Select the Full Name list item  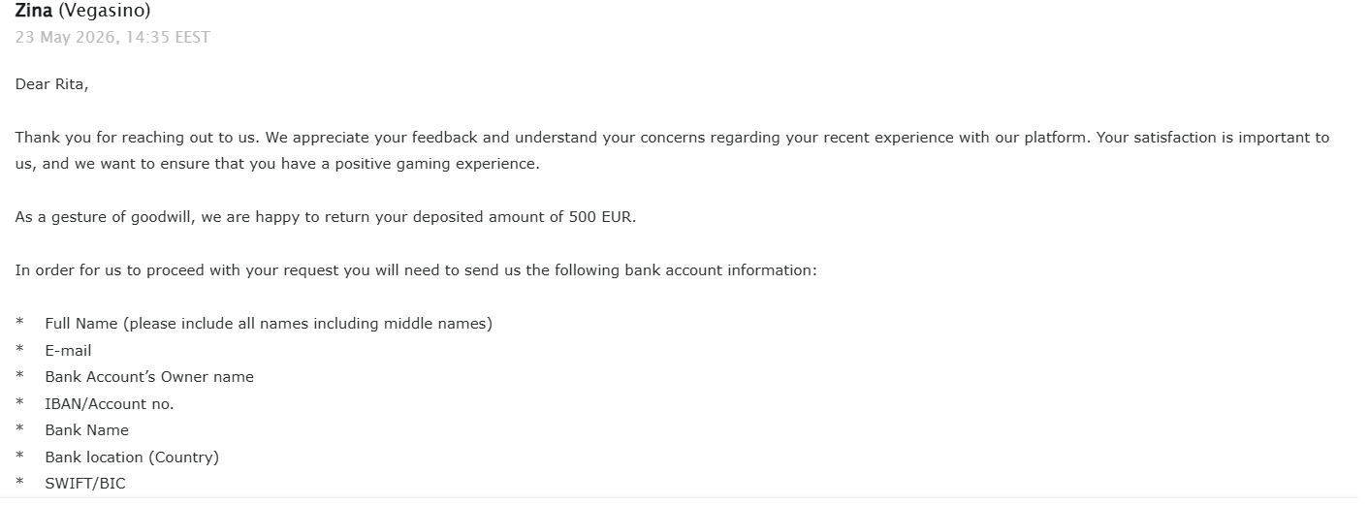tap(269, 324)
